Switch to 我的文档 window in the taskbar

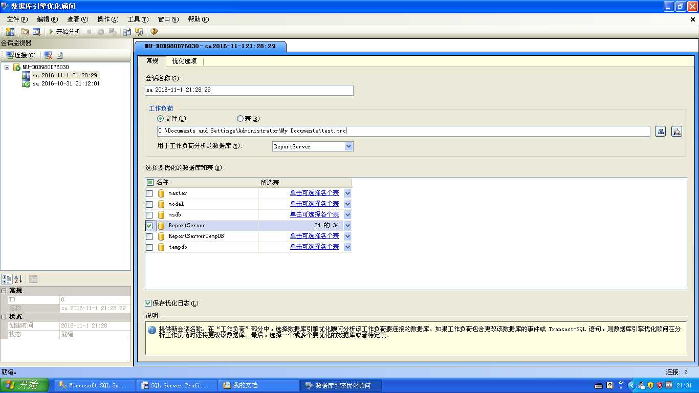tap(258, 385)
